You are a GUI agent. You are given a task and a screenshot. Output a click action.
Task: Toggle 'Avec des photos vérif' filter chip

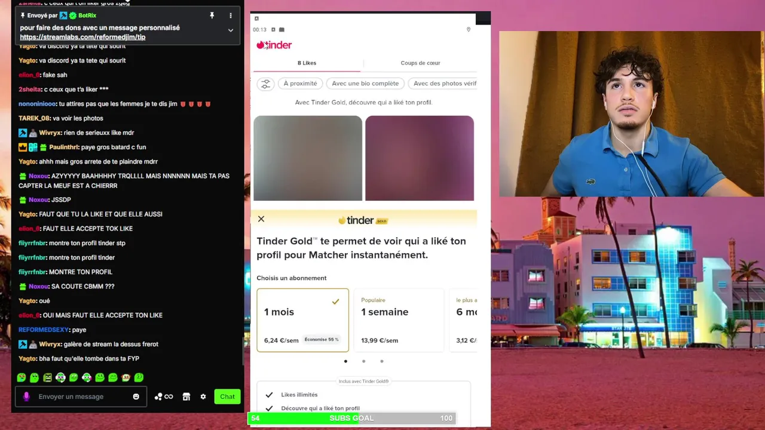[443, 84]
